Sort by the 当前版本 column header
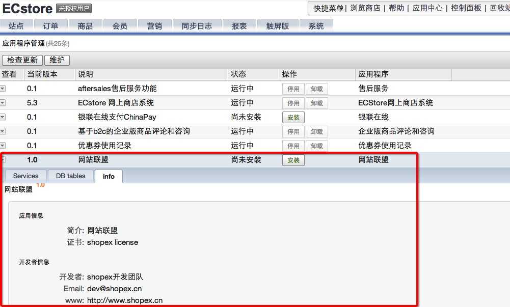 click(x=50, y=74)
